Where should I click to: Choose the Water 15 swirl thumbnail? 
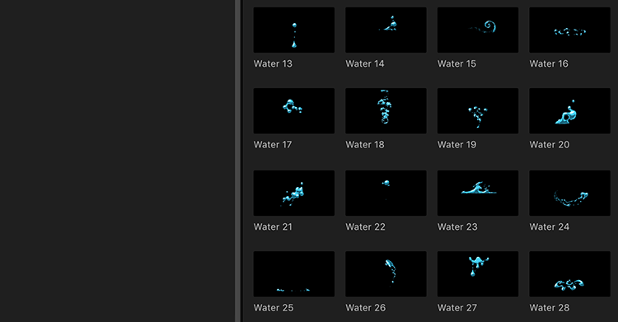pyautogui.click(x=478, y=30)
